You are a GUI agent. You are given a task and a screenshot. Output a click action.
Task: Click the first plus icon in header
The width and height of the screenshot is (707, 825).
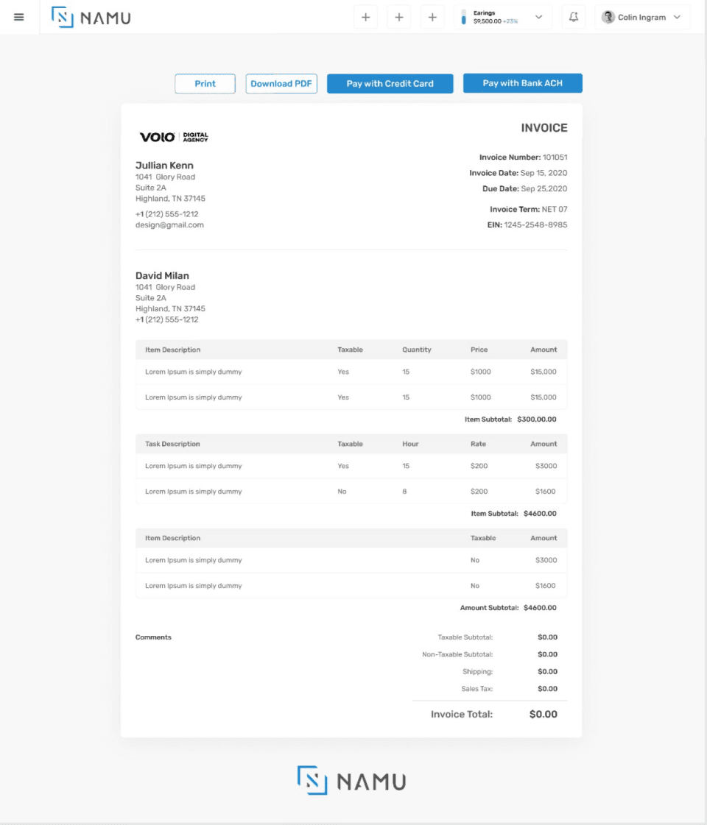(x=365, y=18)
